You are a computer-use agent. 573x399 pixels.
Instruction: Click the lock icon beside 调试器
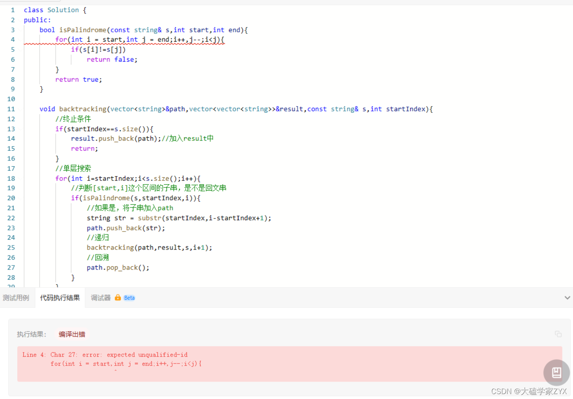(118, 297)
